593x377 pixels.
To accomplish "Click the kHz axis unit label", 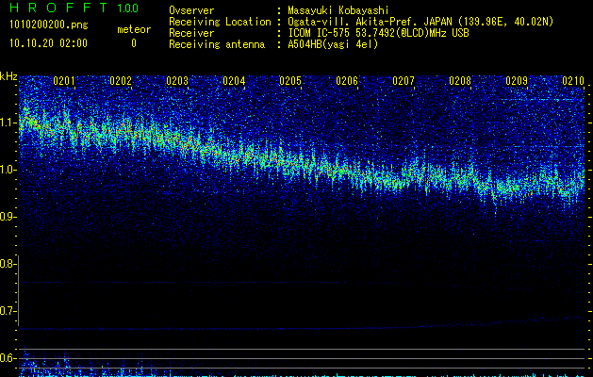I will (x=8, y=75).
